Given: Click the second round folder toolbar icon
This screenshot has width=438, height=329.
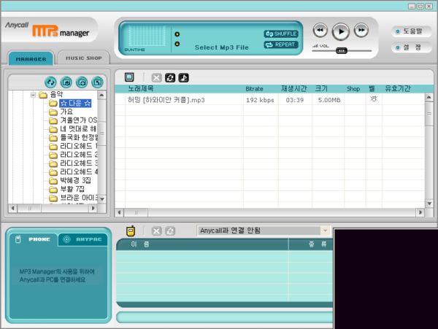Looking at the screenshot, I should (x=66, y=82).
